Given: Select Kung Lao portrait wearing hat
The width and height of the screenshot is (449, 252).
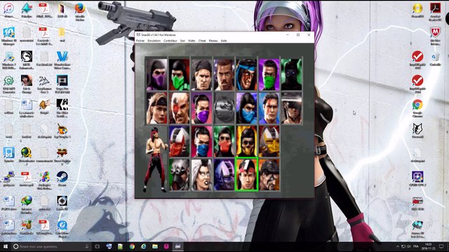Looking at the screenshot, I should [x=292, y=108].
